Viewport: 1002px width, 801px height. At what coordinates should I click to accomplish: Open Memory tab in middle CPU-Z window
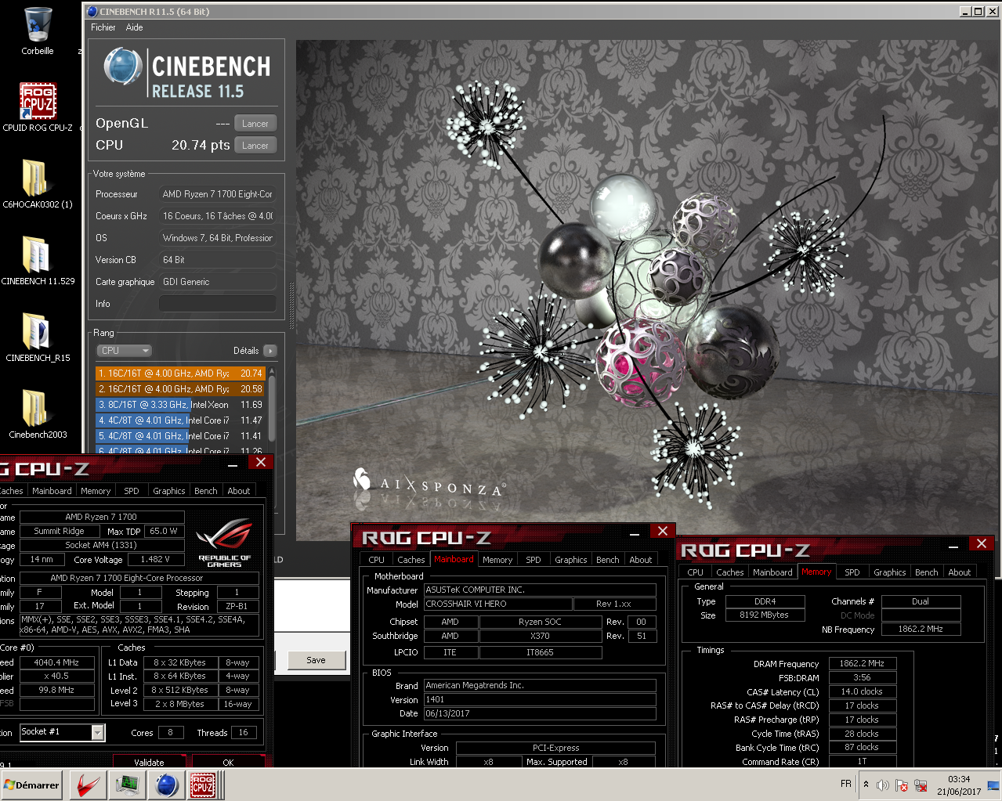tap(497, 560)
